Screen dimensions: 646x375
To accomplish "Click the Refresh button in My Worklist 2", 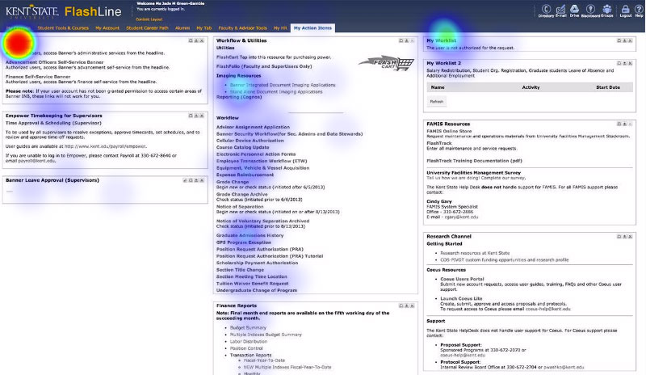I will 437,102.
